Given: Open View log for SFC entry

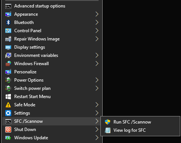Looking at the screenshot, I should tap(140, 130).
